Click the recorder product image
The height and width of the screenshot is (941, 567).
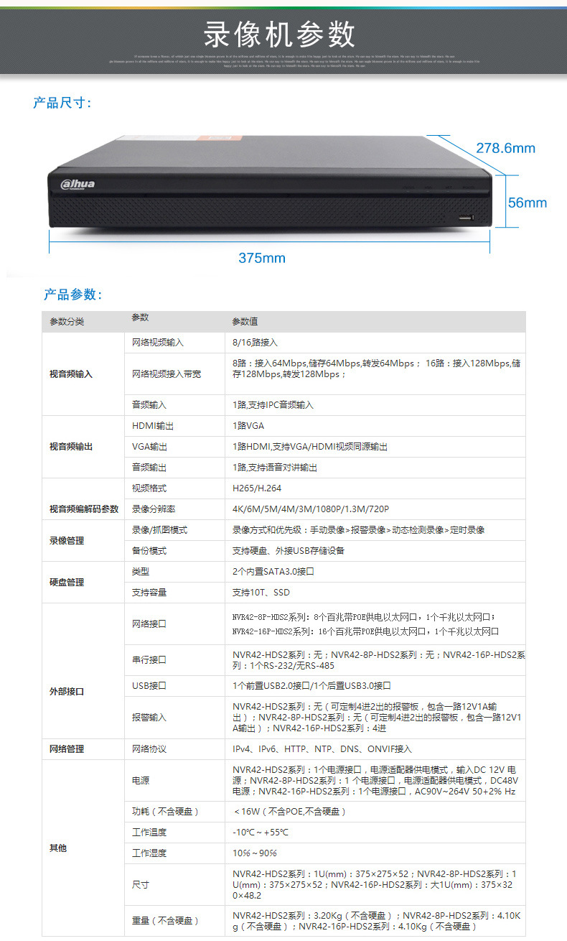click(x=270, y=182)
